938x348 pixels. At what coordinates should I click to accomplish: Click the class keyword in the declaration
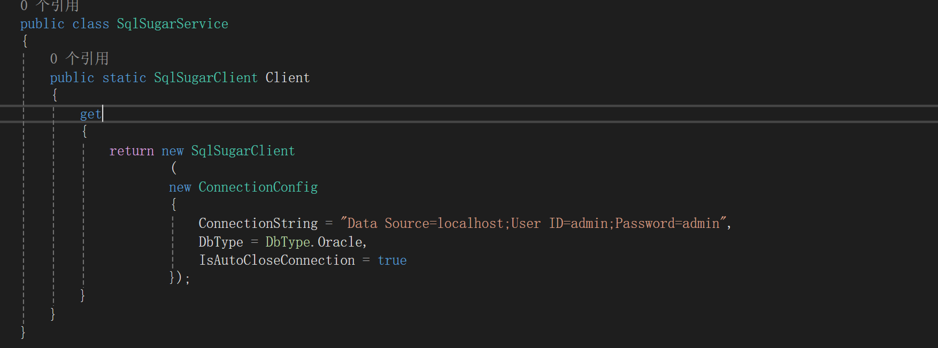(90, 24)
